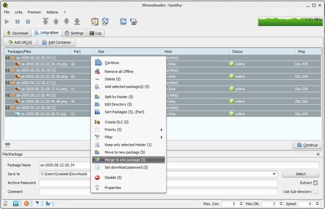
Task: Choose Set download password (5)
Action: (x=128, y=167)
